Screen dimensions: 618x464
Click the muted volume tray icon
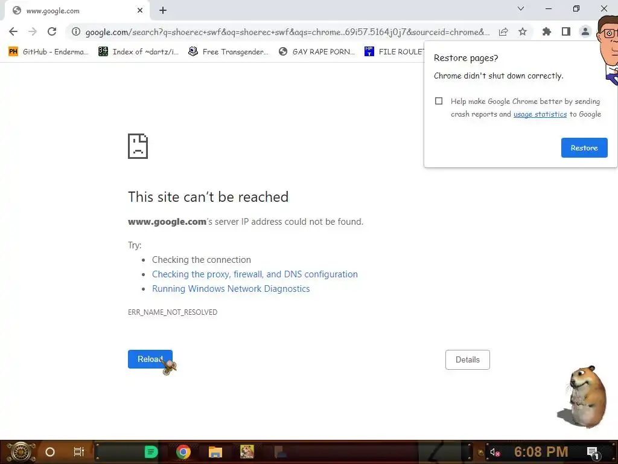[x=495, y=452]
